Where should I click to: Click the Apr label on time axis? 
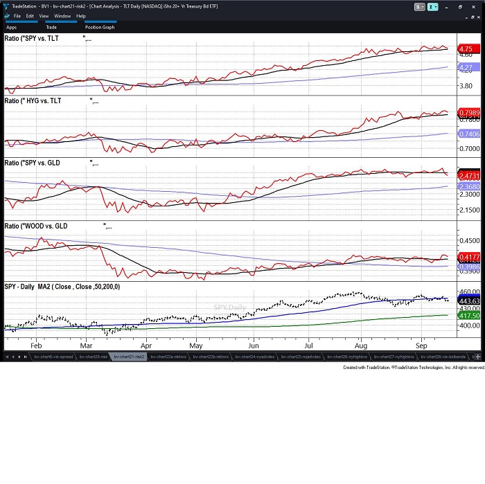coord(146,346)
